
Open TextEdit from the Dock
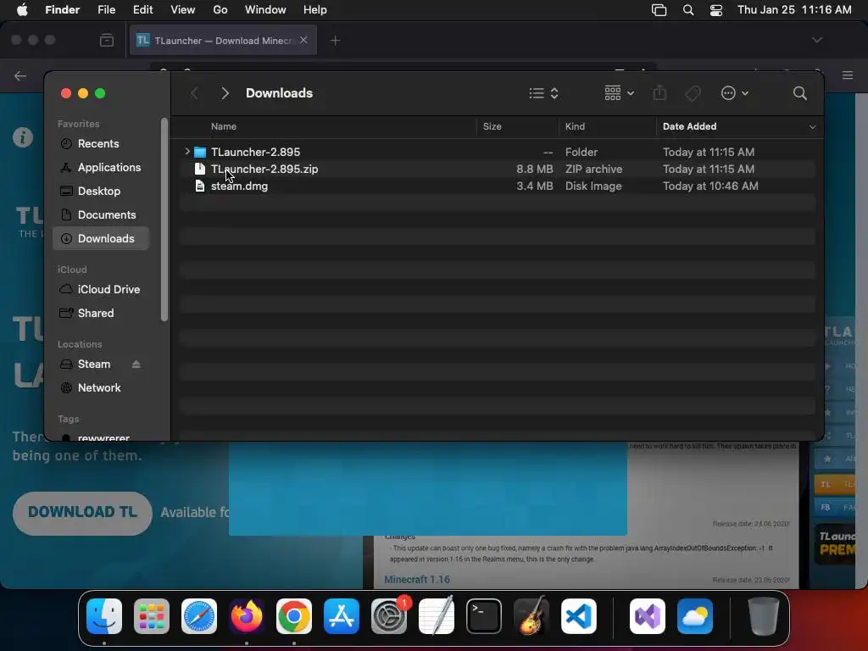point(437,616)
